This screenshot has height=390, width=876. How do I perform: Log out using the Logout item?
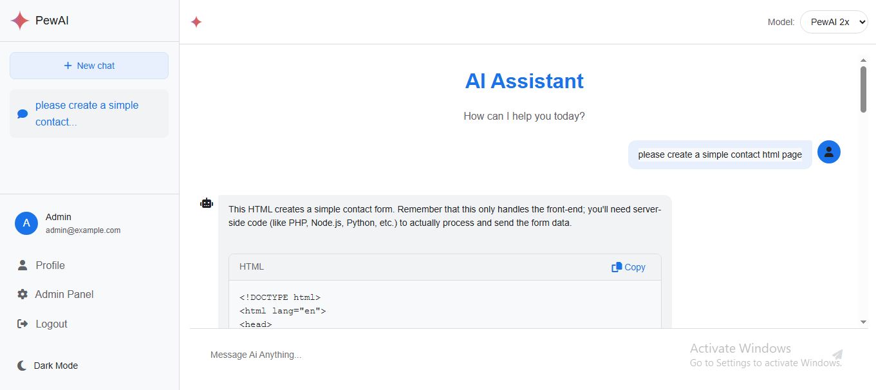coord(51,324)
